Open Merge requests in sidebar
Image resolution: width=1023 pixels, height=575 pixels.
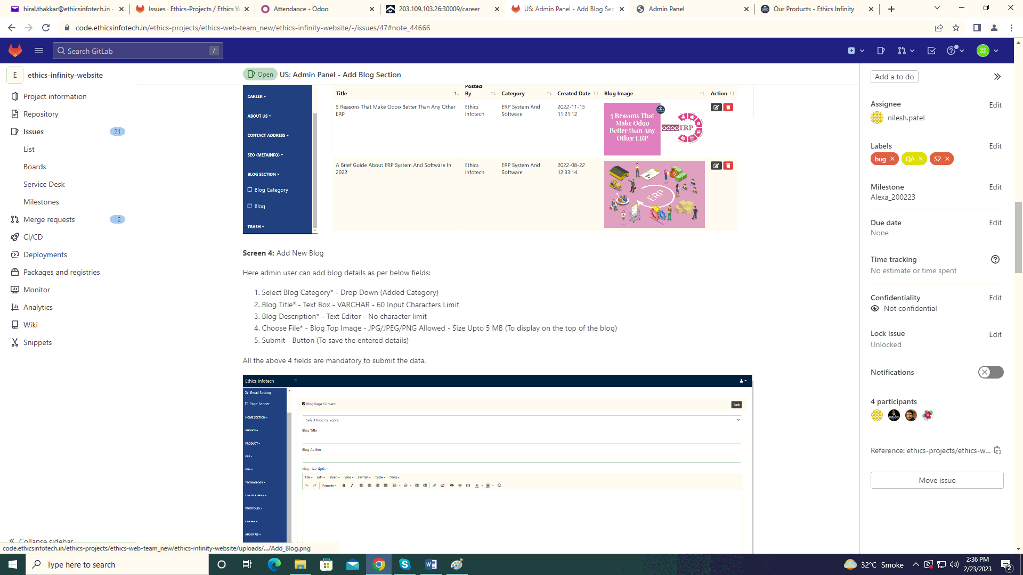49,219
